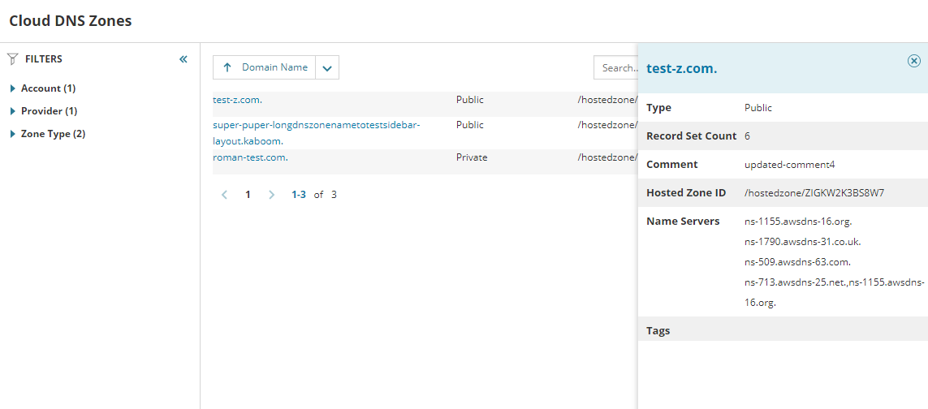
Task: Click the funnel Filters icon
Action: point(12,59)
